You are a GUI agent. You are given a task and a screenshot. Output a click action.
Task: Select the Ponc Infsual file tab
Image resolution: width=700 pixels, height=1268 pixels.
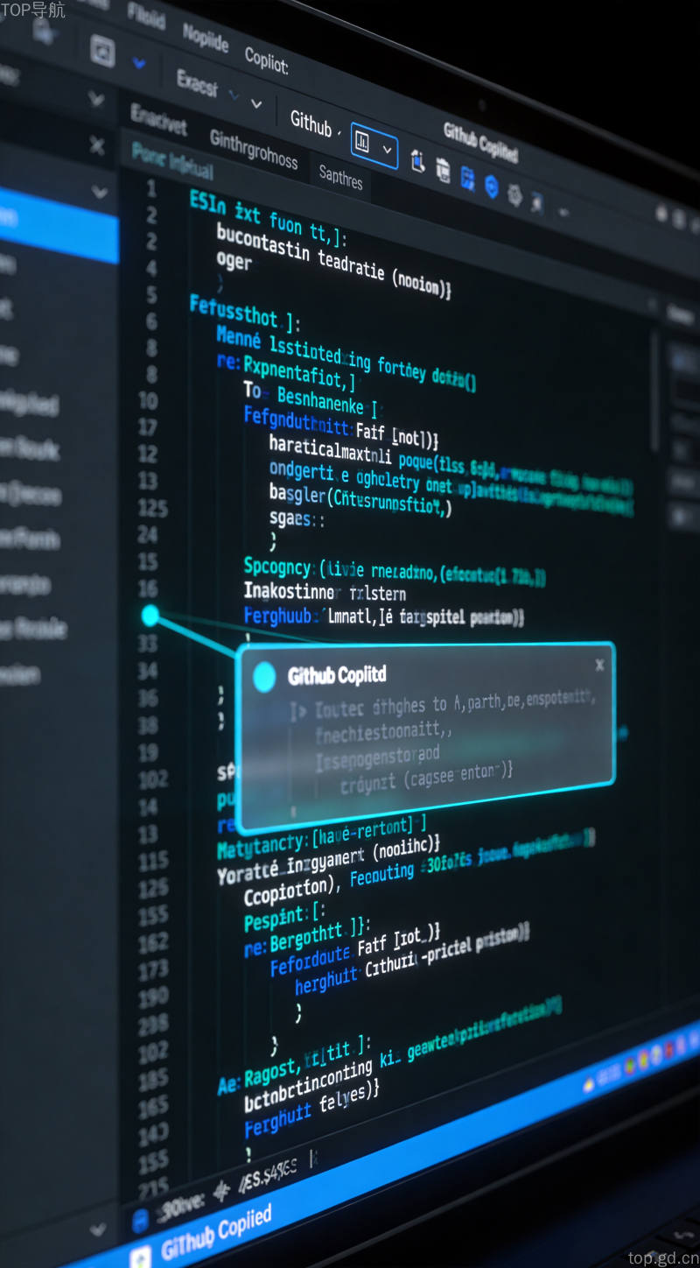tap(172, 159)
